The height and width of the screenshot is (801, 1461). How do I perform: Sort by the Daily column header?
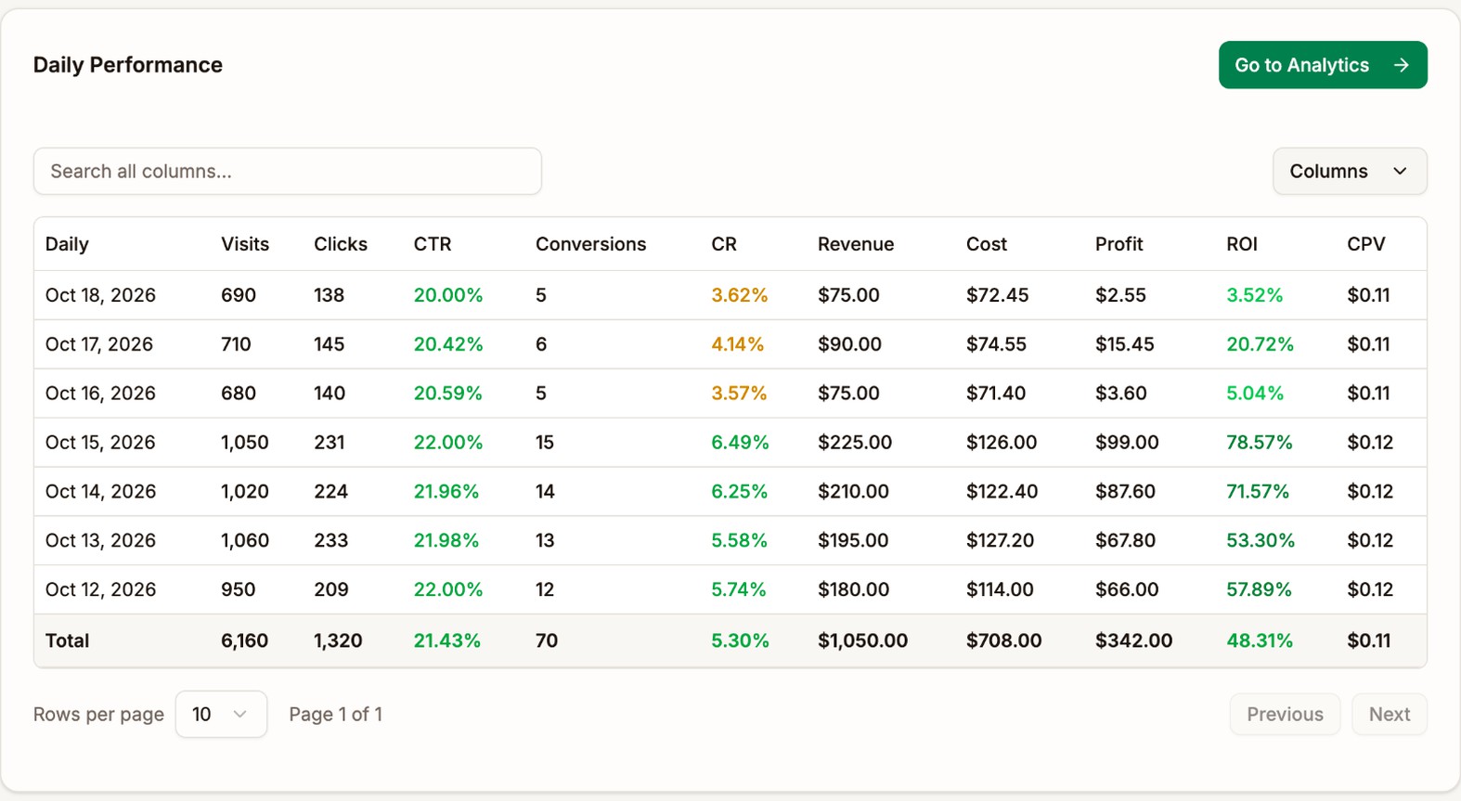(67, 244)
